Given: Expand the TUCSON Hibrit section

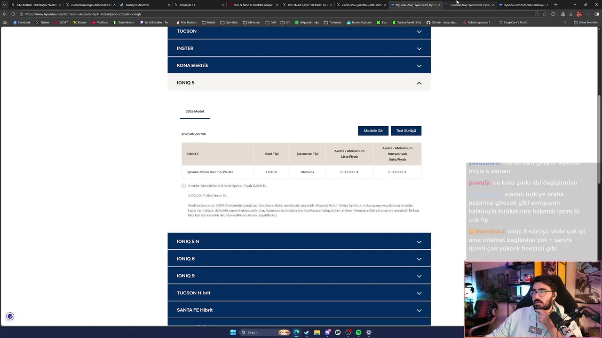Looking at the screenshot, I should 299,293.
